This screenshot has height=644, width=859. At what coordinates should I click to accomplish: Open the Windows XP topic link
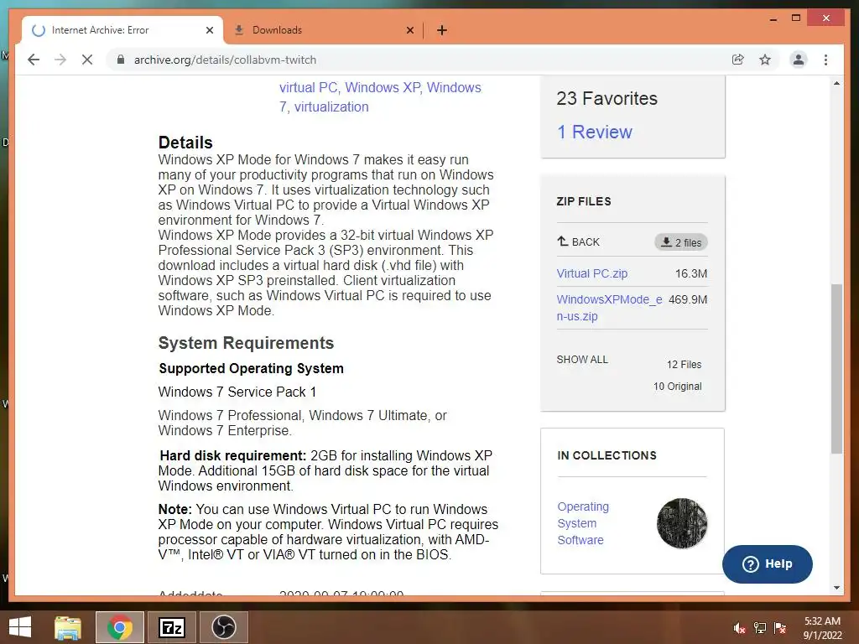(383, 87)
